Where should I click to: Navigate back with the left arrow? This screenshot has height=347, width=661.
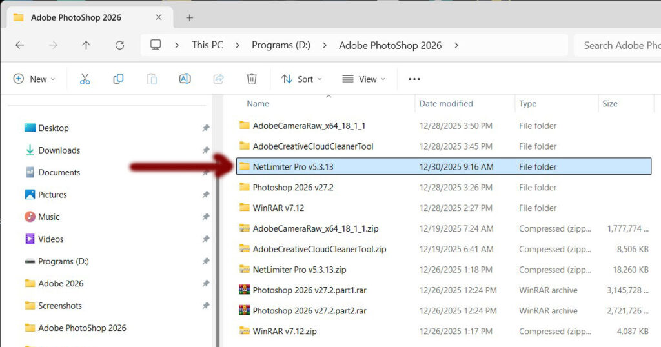19,45
